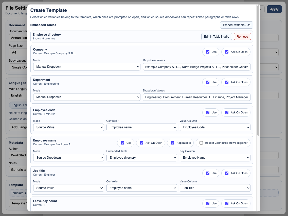The image size is (288, 216).
Task: Toggle Ask On Open for Department
Action: [227, 82]
